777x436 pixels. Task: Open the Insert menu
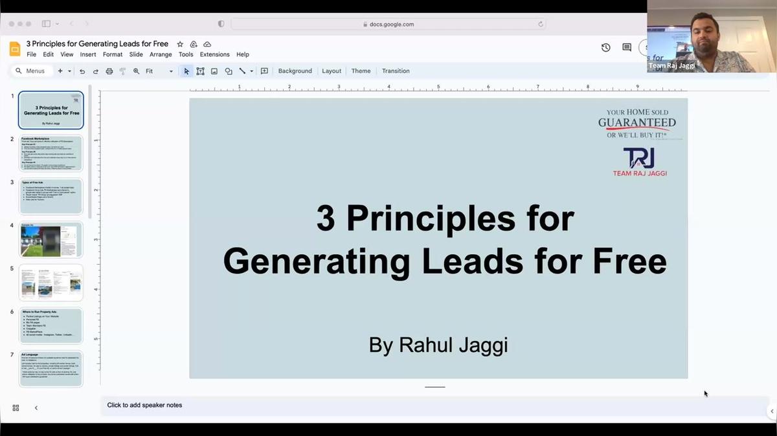(x=88, y=54)
